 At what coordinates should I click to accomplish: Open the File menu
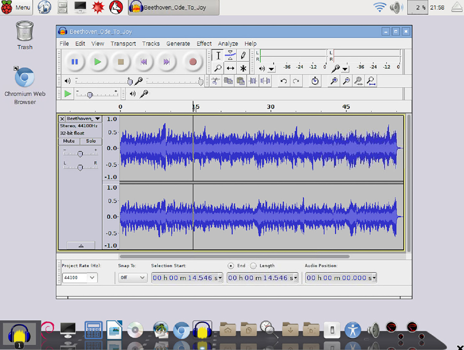pyautogui.click(x=64, y=43)
